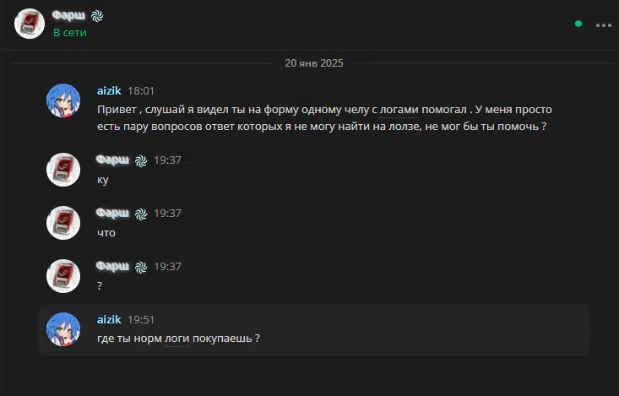Click swirl badge on the "?" message
The width and height of the screenshot is (619, 396).
(x=141, y=268)
